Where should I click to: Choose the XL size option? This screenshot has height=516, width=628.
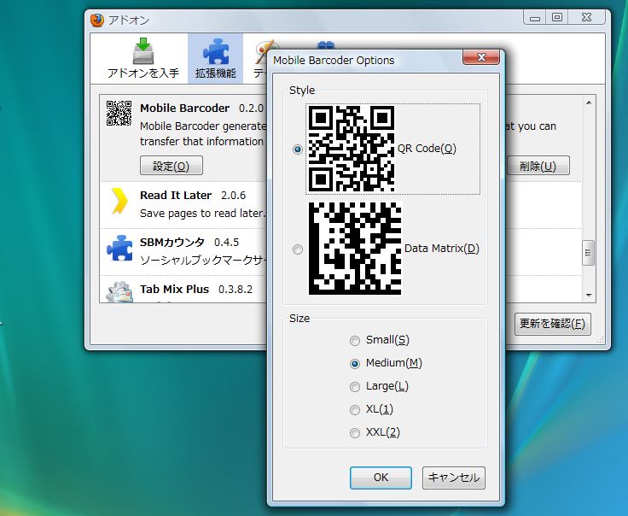355,410
